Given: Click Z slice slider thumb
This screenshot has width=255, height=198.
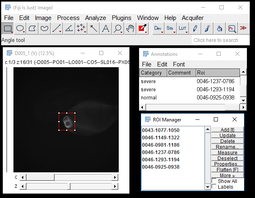Looking at the screenshot, I should point(69,186).
